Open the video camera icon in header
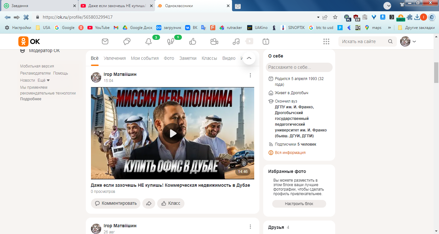The height and width of the screenshot is (234, 439). [214, 41]
